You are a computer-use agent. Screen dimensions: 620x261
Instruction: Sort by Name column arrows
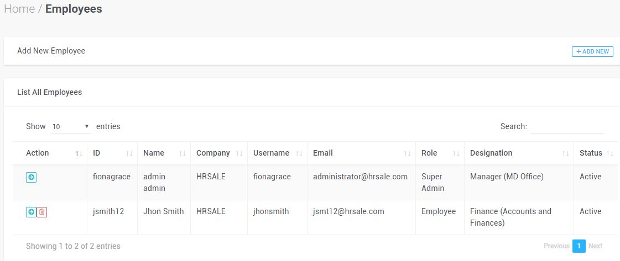tap(183, 153)
